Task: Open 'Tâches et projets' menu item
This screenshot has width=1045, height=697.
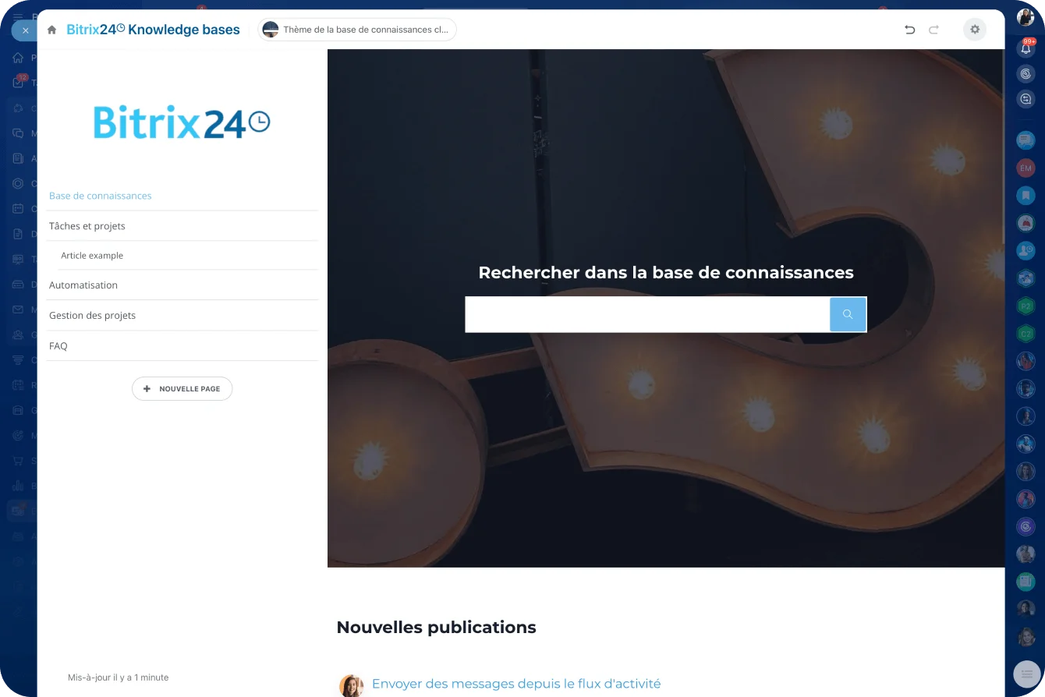Action: pos(87,226)
